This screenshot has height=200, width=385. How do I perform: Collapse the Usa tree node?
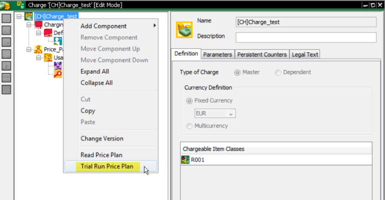pos(39,58)
